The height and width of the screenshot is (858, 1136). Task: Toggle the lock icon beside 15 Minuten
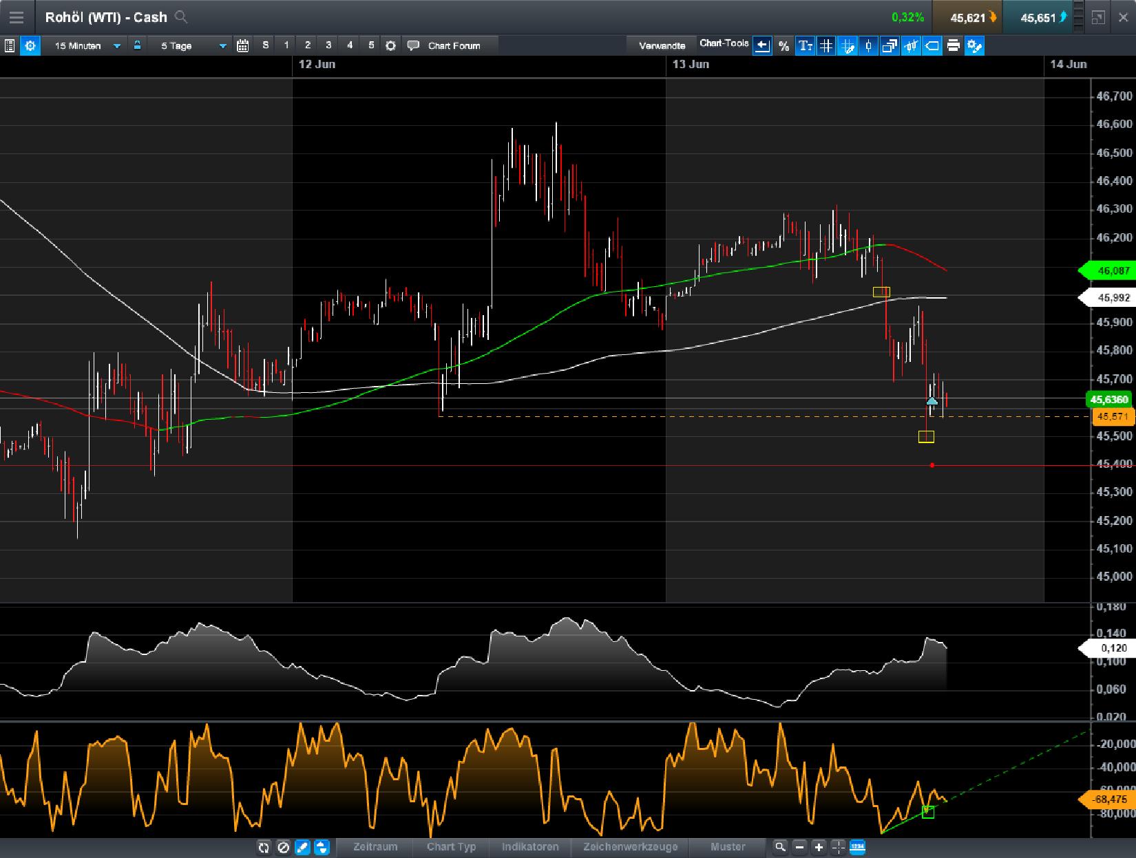click(138, 45)
